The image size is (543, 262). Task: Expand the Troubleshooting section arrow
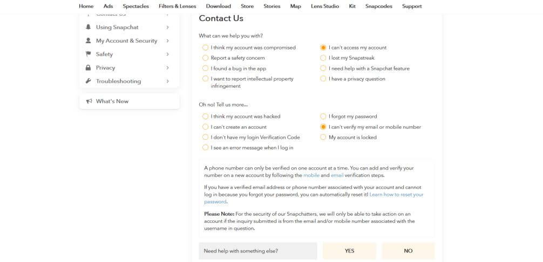168,81
